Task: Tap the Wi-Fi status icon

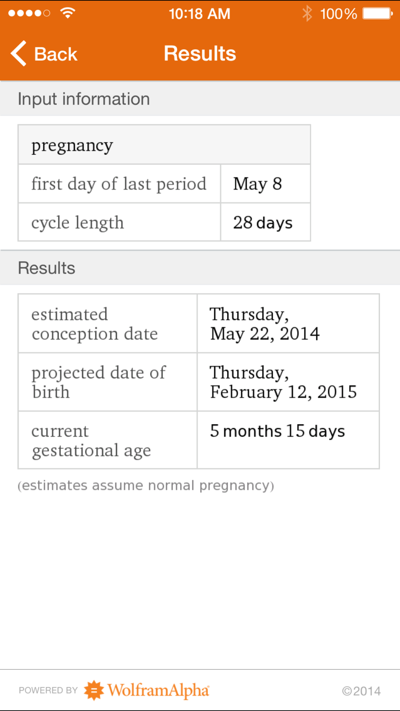Action: click(68, 13)
